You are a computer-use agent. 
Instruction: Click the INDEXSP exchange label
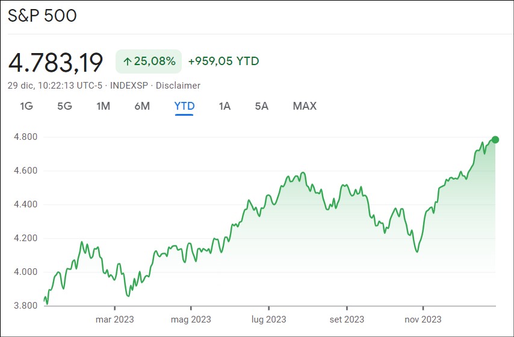pos(129,86)
